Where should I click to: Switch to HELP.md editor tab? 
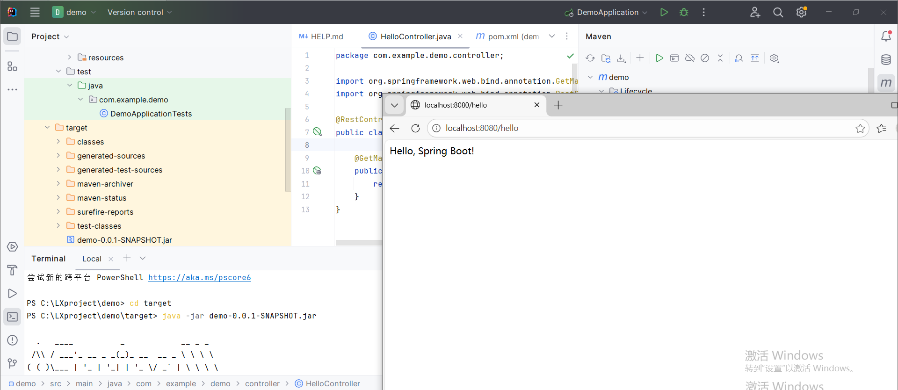click(321, 36)
